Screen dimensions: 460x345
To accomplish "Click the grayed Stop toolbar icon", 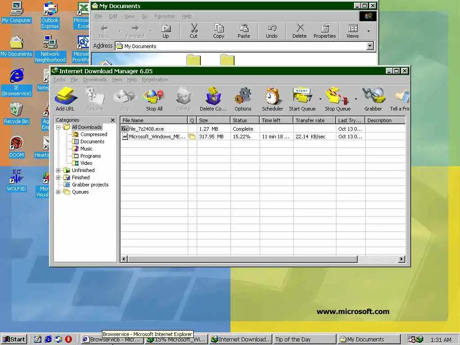I will pos(124,99).
